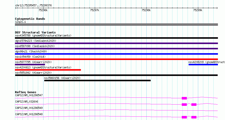Click the dgv1578n223 (Sedlazeck2020) label
Image resolution: width=225 pixels, height=120 pixels.
pyautogui.click(x=36, y=41)
